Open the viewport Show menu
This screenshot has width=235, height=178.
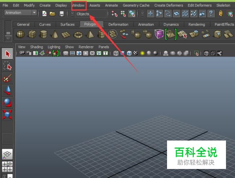click(x=69, y=47)
